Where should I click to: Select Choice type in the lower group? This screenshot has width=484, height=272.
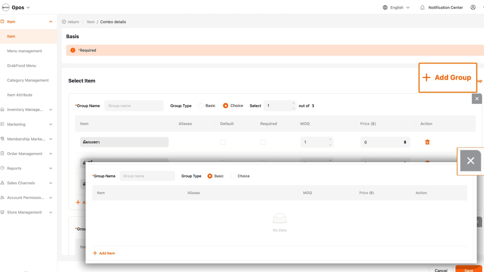pyautogui.click(x=233, y=176)
